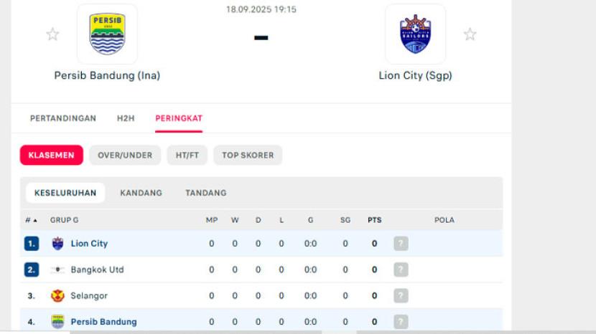Open the Pertandingan tab
Image resolution: width=596 pixels, height=334 pixels.
point(63,118)
